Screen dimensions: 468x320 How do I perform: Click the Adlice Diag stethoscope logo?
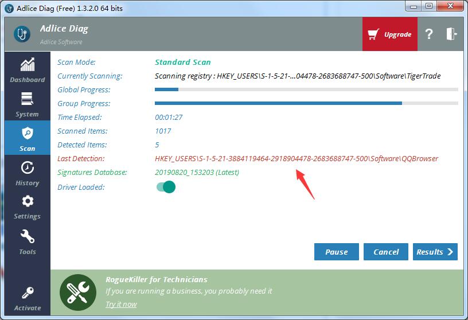[x=22, y=34]
